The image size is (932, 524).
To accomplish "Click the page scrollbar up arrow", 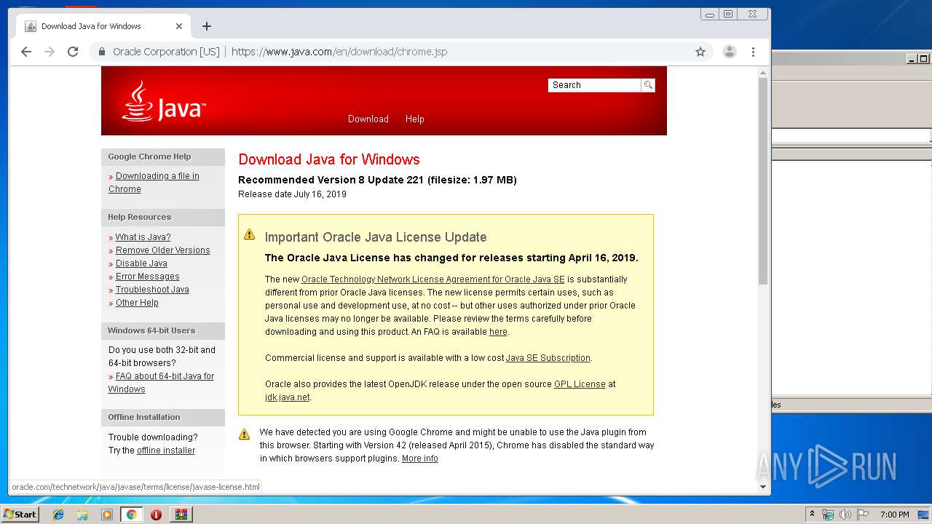I will (x=763, y=73).
